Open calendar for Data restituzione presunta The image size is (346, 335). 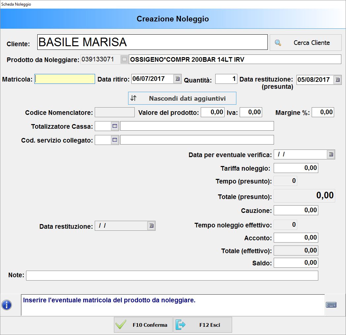337,80
